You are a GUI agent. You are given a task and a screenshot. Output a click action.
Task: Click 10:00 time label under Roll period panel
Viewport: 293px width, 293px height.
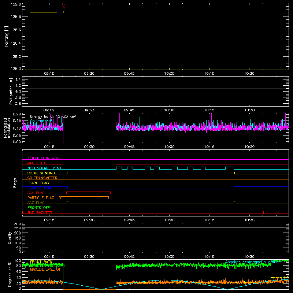point(169,110)
